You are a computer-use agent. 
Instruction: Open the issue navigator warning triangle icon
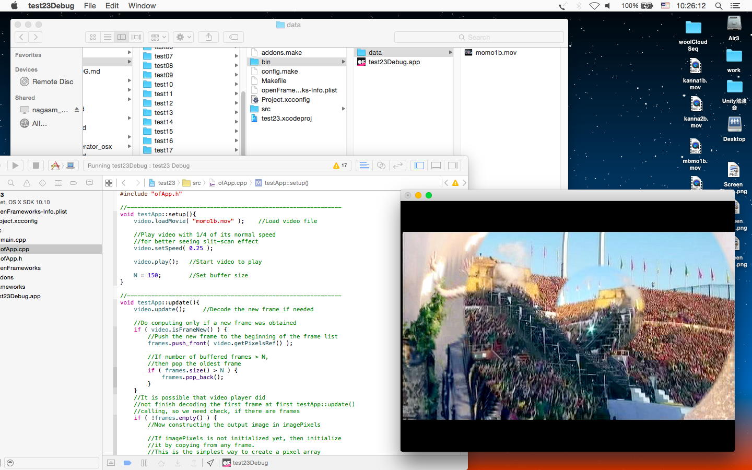(x=27, y=183)
